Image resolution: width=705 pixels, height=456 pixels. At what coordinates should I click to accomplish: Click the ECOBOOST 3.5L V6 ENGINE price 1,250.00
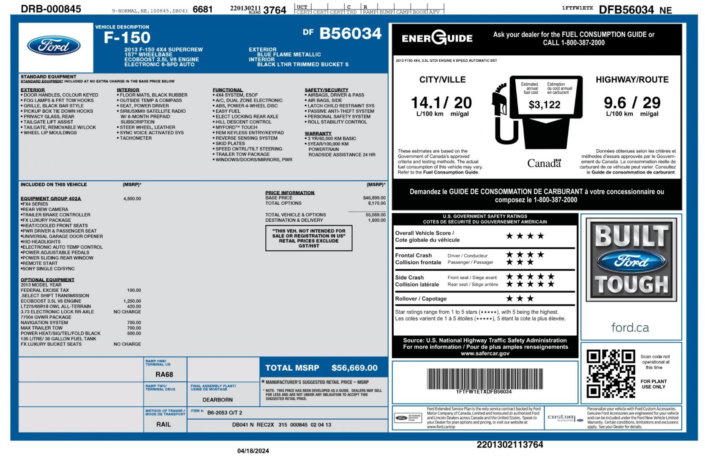click(132, 301)
